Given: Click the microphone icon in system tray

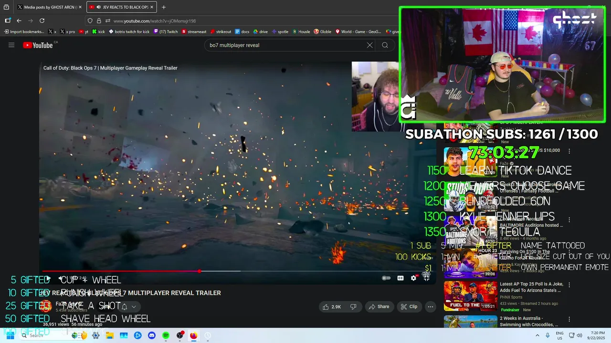Looking at the screenshot, I should (548, 335).
